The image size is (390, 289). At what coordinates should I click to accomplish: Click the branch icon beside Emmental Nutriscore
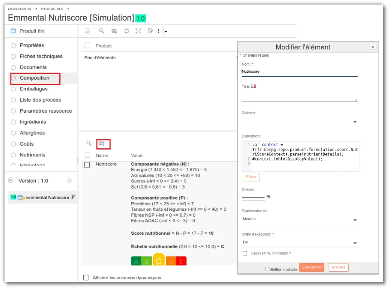coord(73,197)
